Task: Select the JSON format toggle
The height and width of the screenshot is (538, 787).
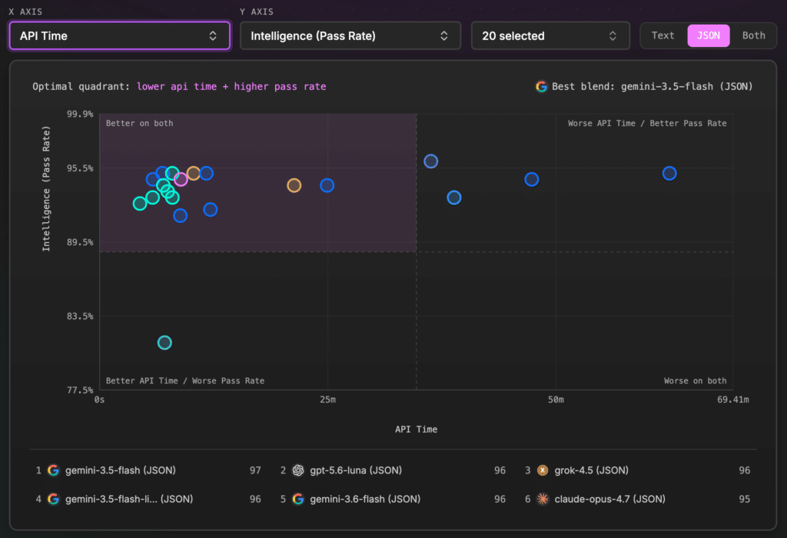Action: coord(708,35)
